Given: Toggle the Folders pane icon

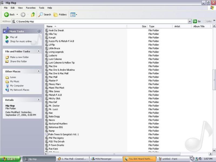Looking at the screenshot, I should tap(56, 15).
